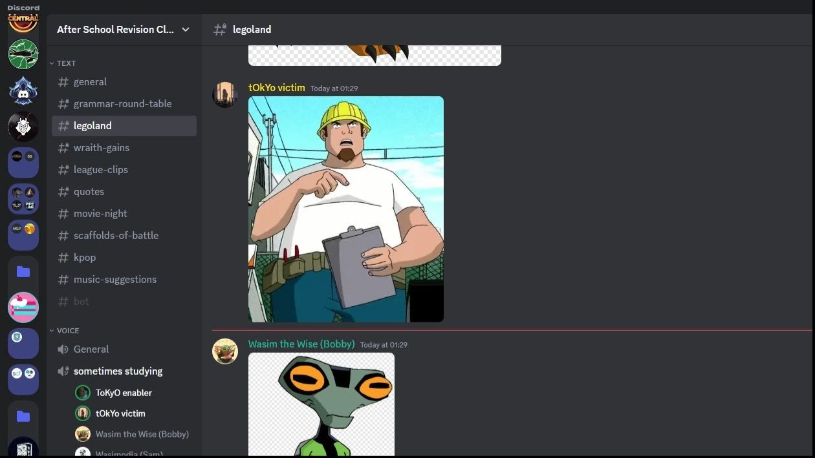The height and width of the screenshot is (458, 815).
Task: Click the tOkYo victim username in chat
Action: (x=276, y=88)
